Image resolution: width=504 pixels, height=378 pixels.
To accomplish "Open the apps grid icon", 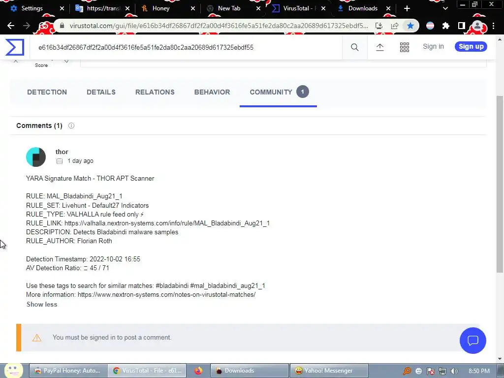I will point(405,47).
